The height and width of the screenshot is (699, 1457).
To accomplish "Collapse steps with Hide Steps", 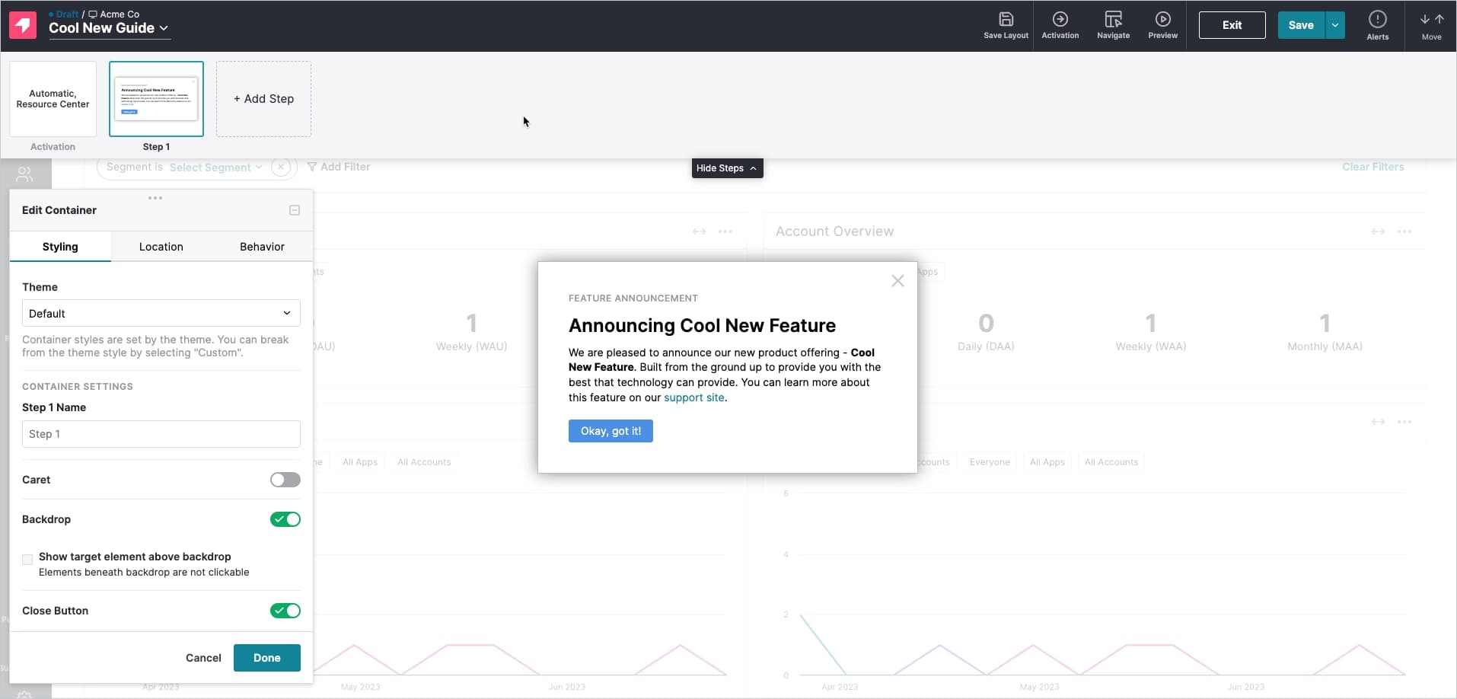I will (x=727, y=168).
